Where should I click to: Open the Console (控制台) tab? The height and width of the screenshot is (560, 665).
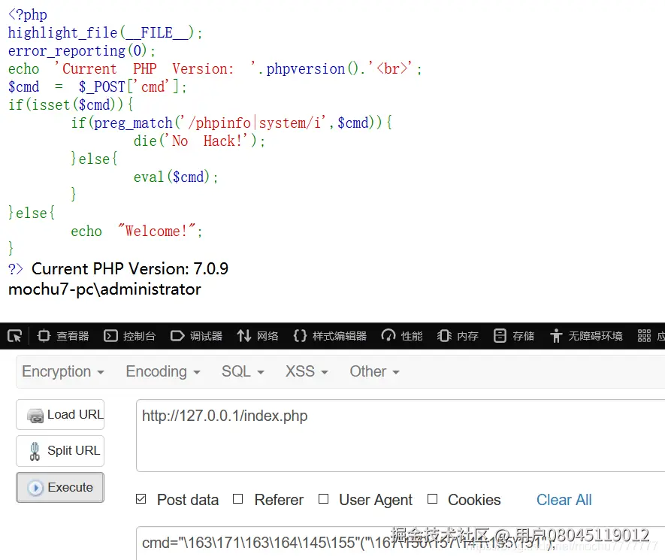129,336
